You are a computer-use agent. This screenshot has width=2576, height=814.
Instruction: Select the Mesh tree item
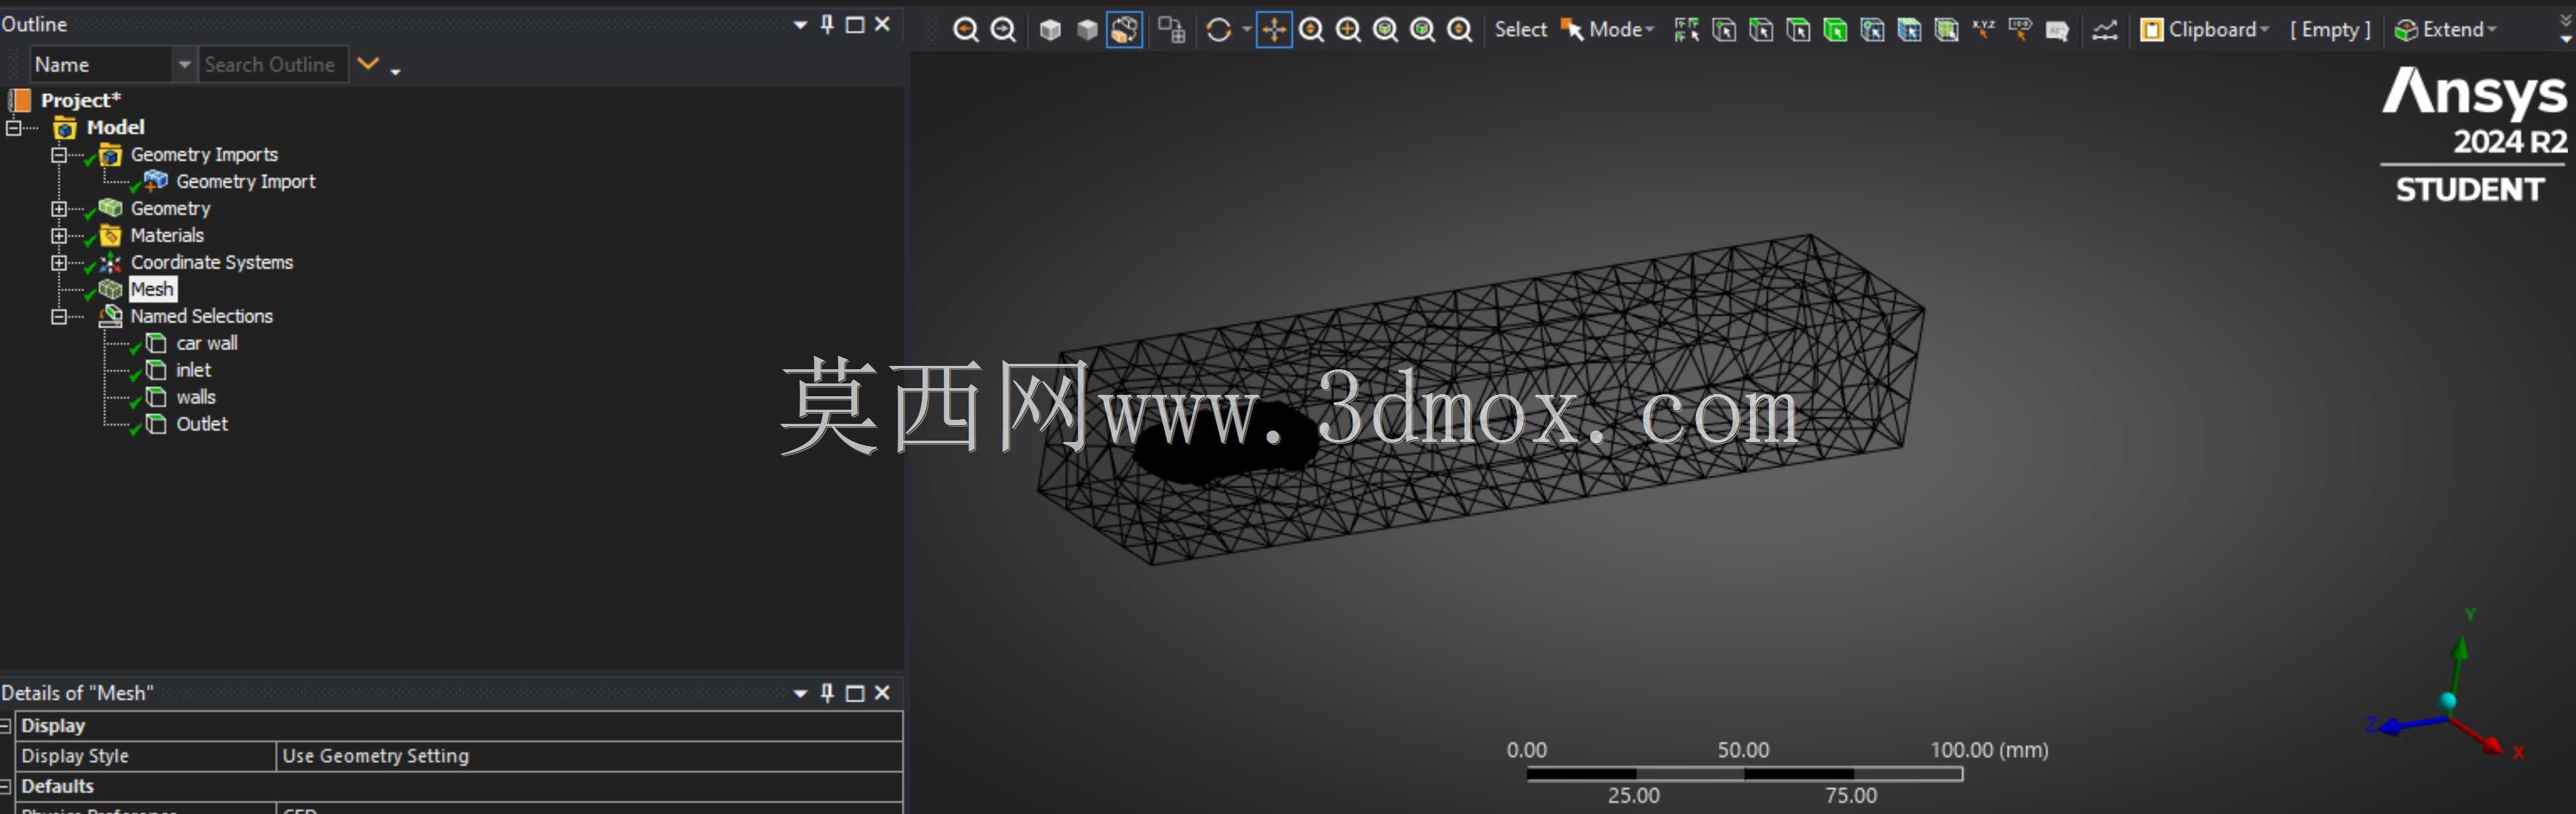pos(152,289)
